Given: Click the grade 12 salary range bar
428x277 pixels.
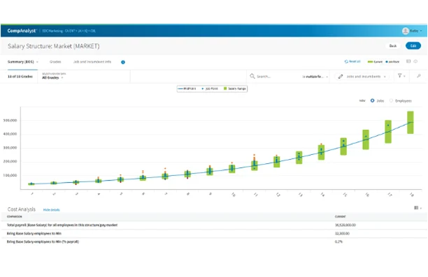Looking at the screenshot, I should [x=276, y=162].
